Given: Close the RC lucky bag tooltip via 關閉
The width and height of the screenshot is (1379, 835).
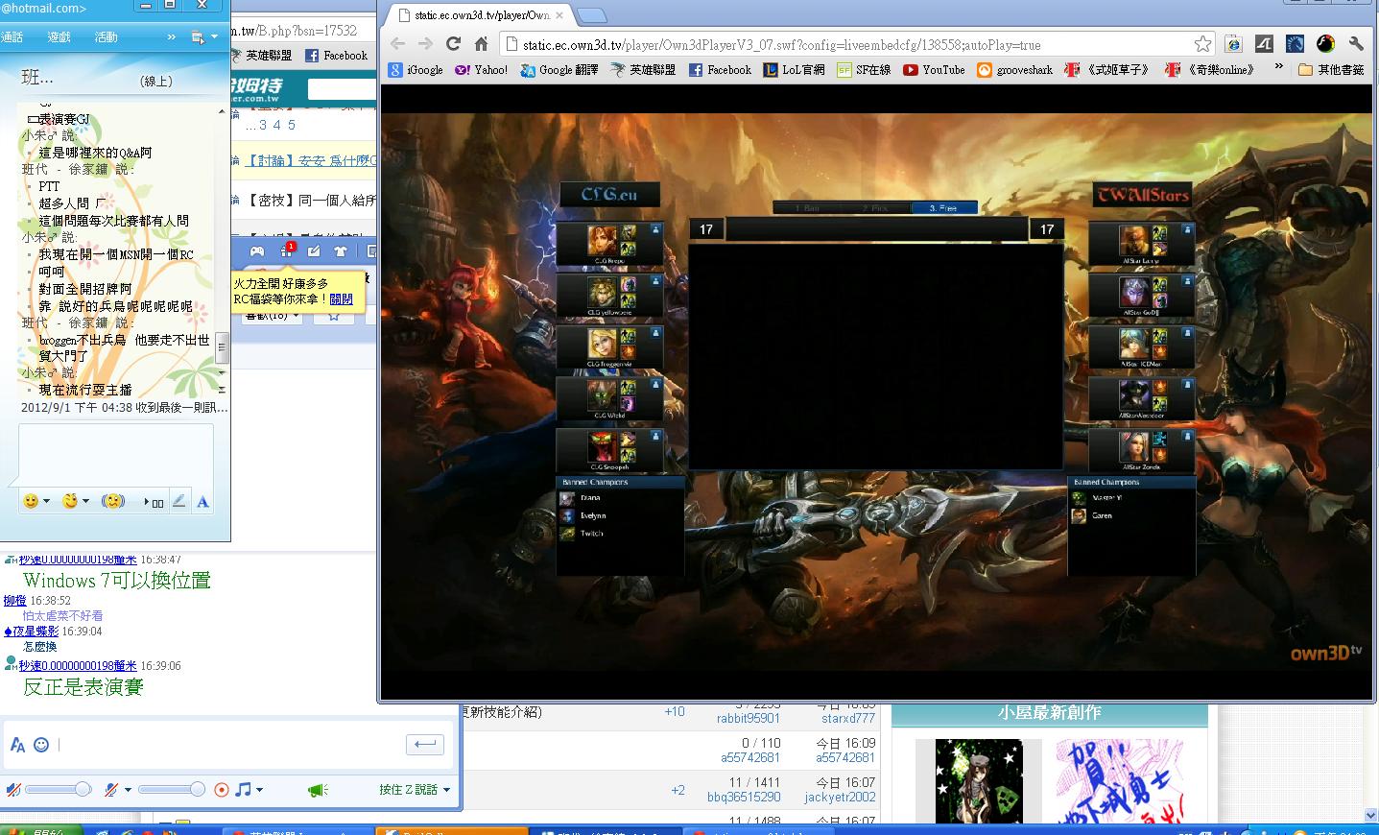Looking at the screenshot, I should click(x=341, y=298).
